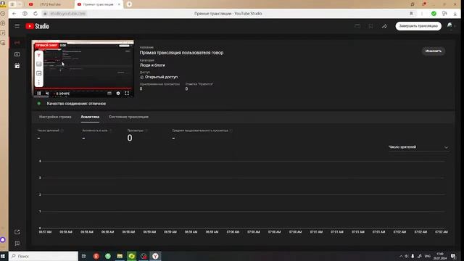This screenshot has width=464, height=261.
Task: Open the Manage calendar icon in sidebar
Action: click(x=17, y=66)
